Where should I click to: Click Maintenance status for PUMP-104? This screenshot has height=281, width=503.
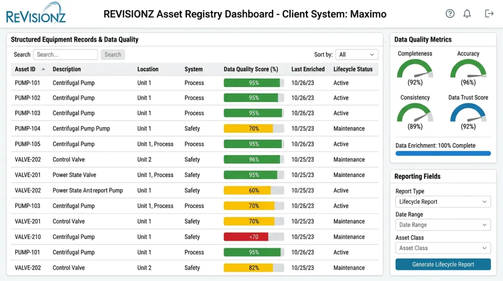349,129
